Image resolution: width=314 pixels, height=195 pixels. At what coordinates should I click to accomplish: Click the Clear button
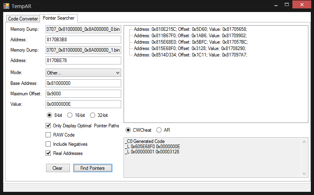pos(58,168)
